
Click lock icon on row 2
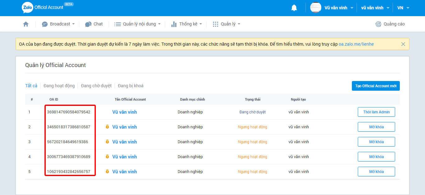pos(107,127)
